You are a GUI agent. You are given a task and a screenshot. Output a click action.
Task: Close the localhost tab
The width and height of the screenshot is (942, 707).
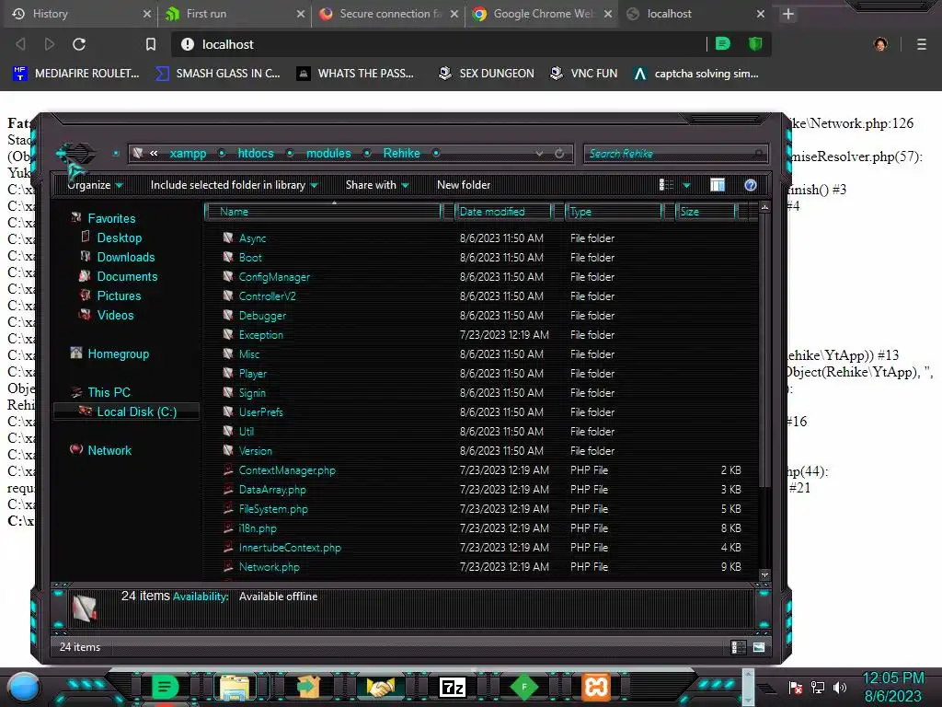(x=761, y=14)
